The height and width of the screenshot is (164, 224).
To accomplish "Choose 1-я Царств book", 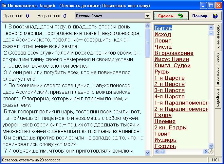I will (x=169, y=78).
